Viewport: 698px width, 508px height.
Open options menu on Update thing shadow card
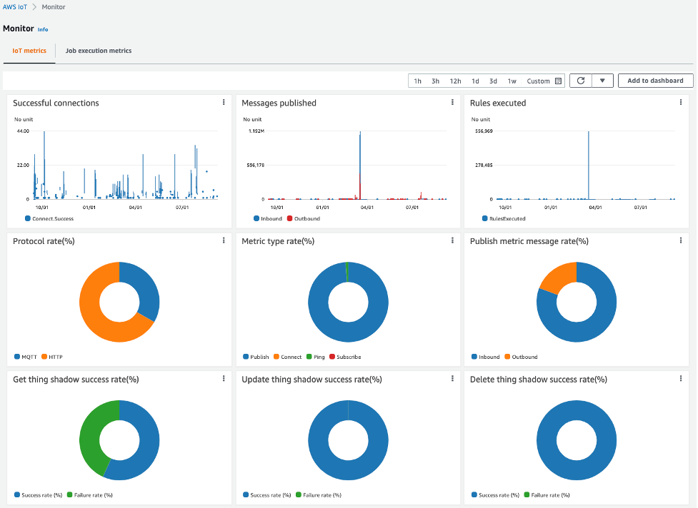click(x=452, y=379)
